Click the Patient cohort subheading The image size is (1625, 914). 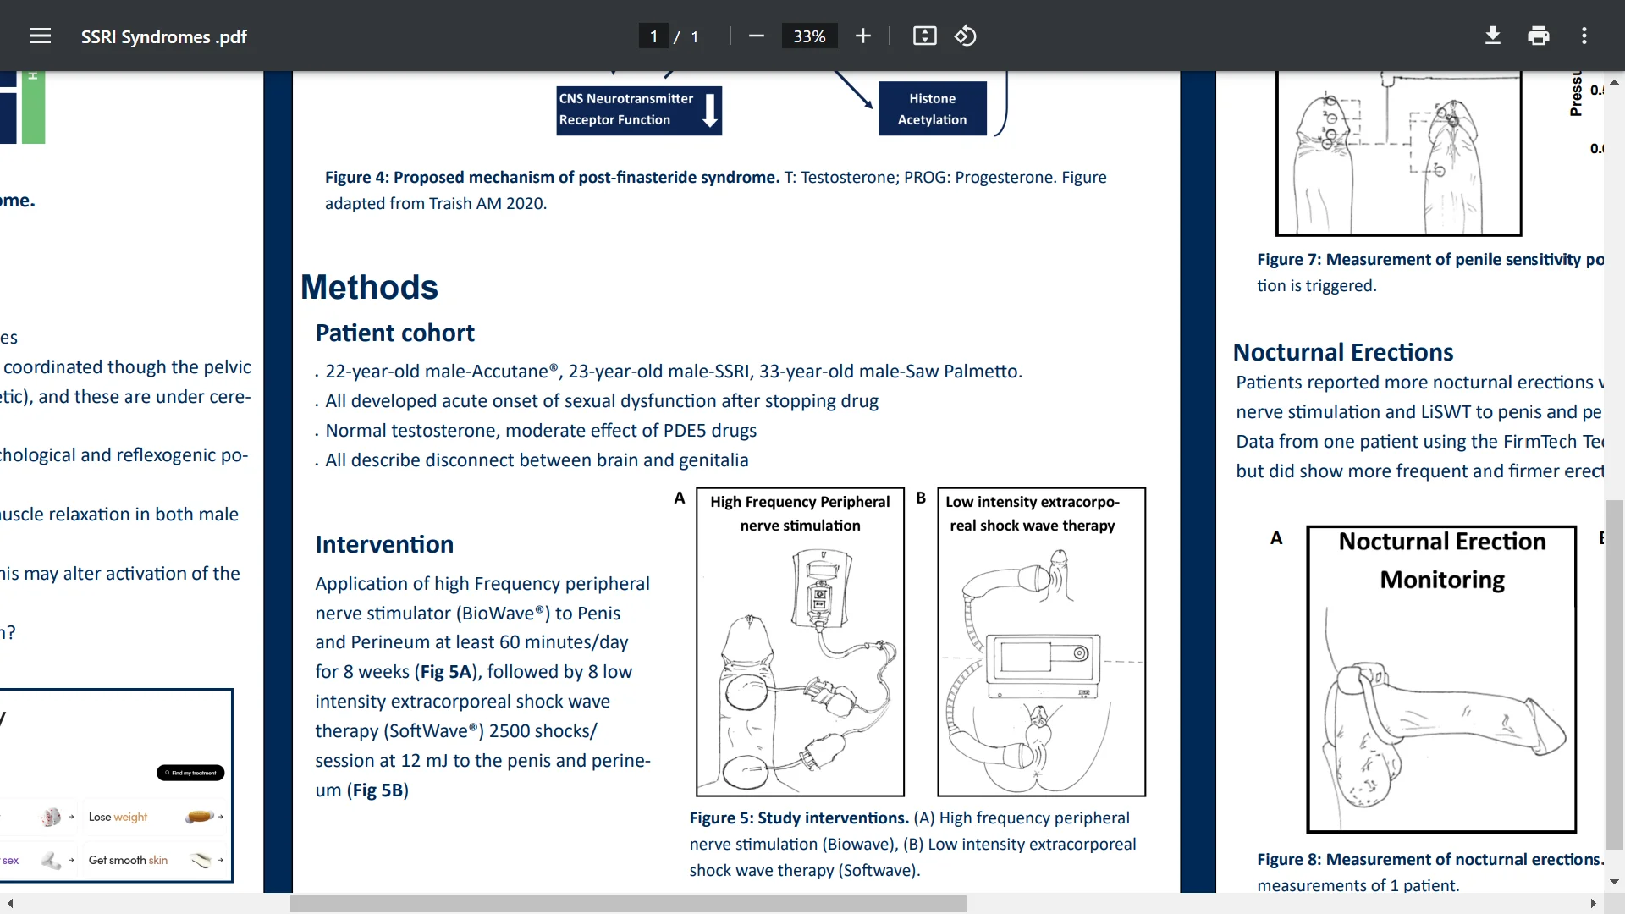394,333
